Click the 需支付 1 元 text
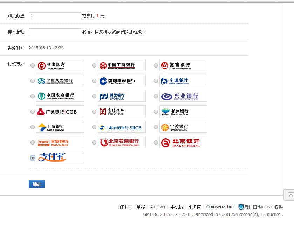 point(93,16)
